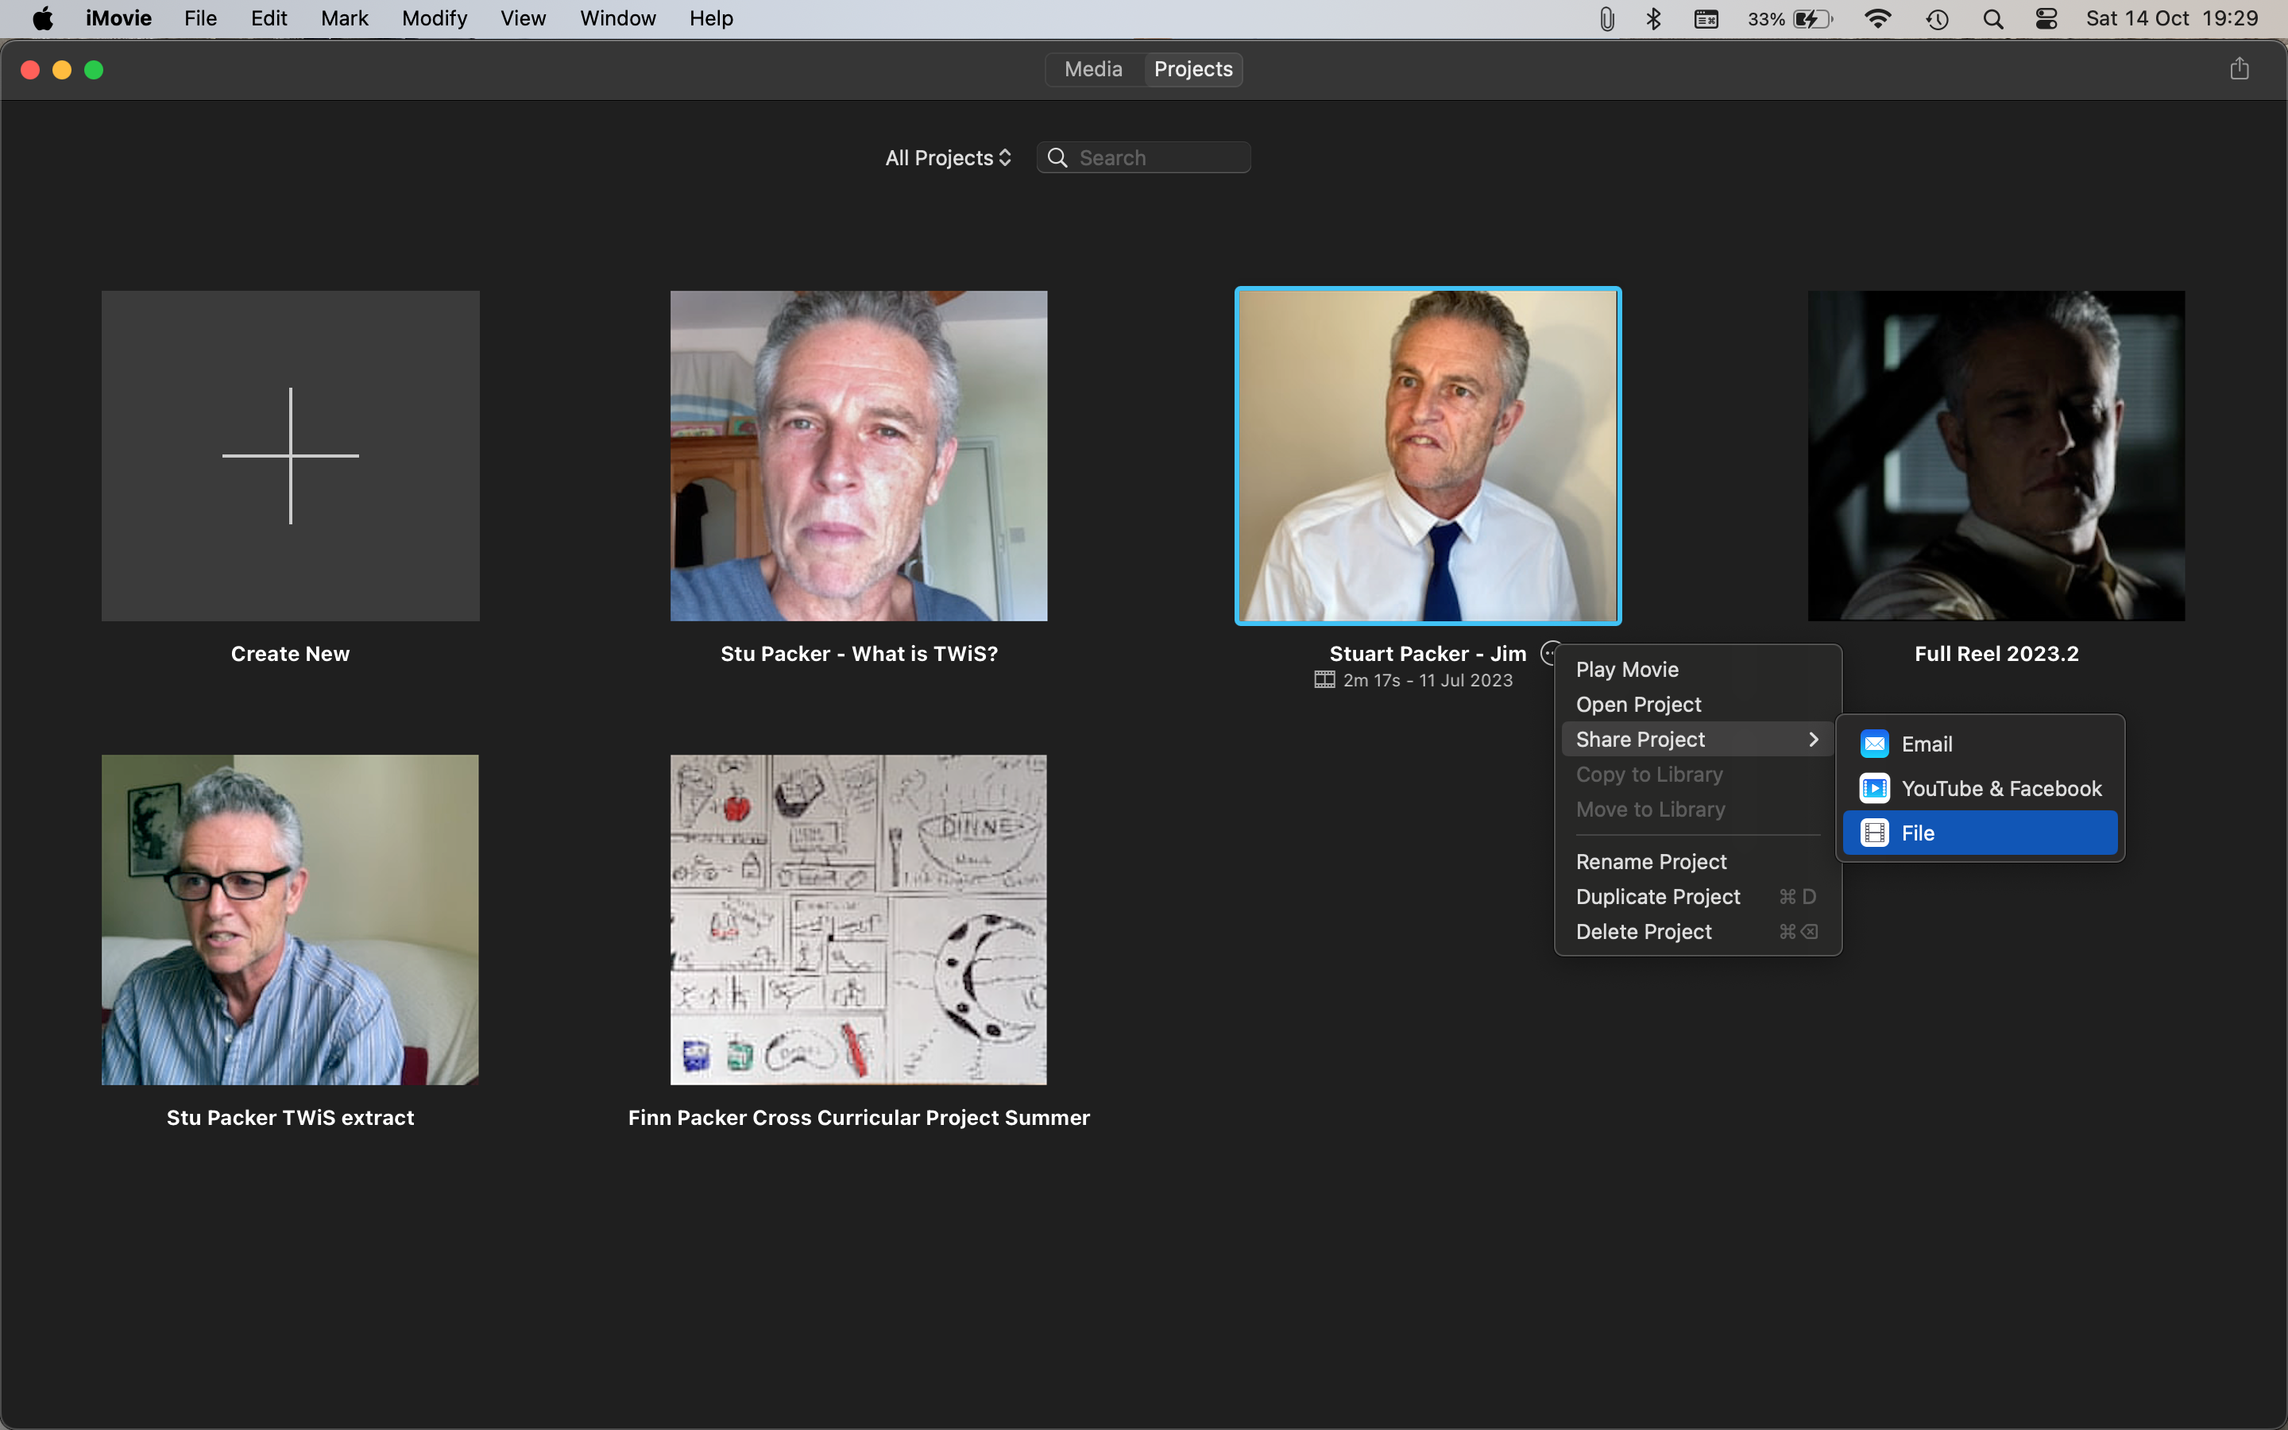
Task: Click the Create New project tile
Action: 290,456
